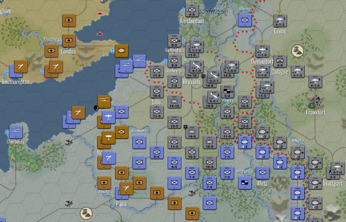Select the 4-1-0 air unit near Antwerp
Image resolution: width=346 pixels, height=222 pixels.
(x=196, y=67)
